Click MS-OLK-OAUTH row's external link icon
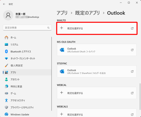The image size is (141, 117). tap(132, 50)
